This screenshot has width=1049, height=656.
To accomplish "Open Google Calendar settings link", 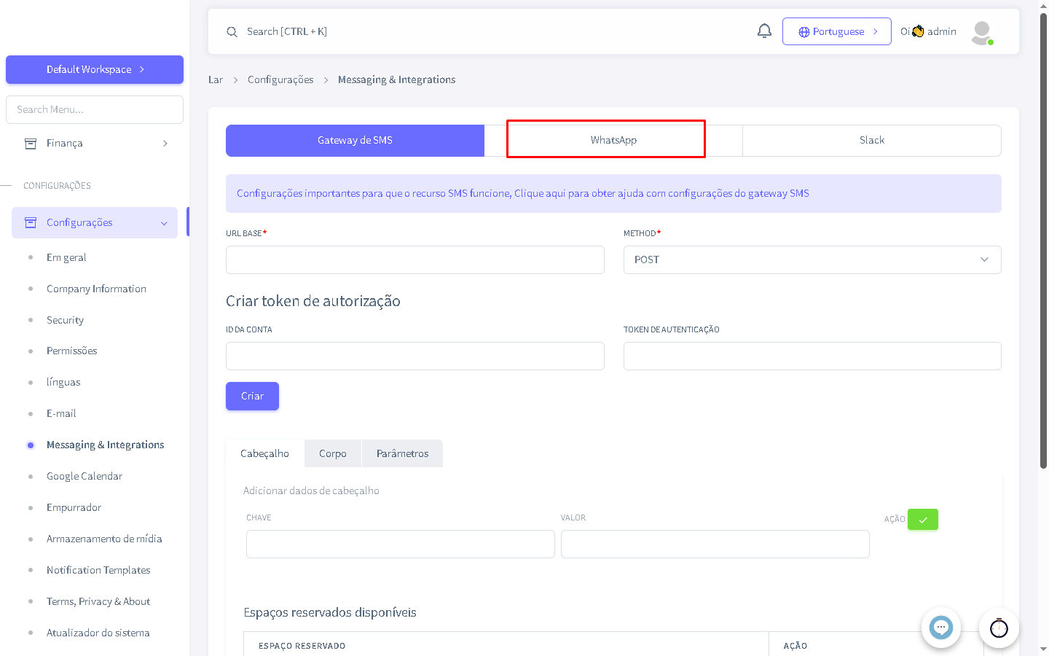I will (85, 477).
